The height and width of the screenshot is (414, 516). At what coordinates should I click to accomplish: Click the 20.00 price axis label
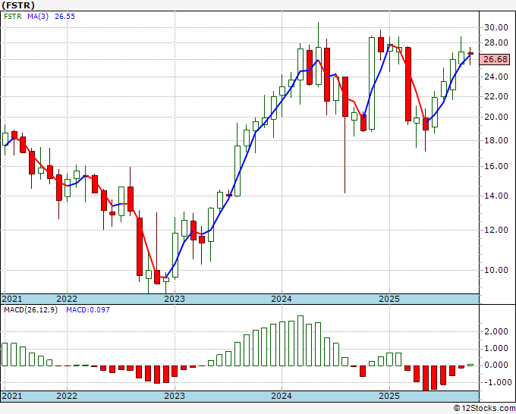496,118
